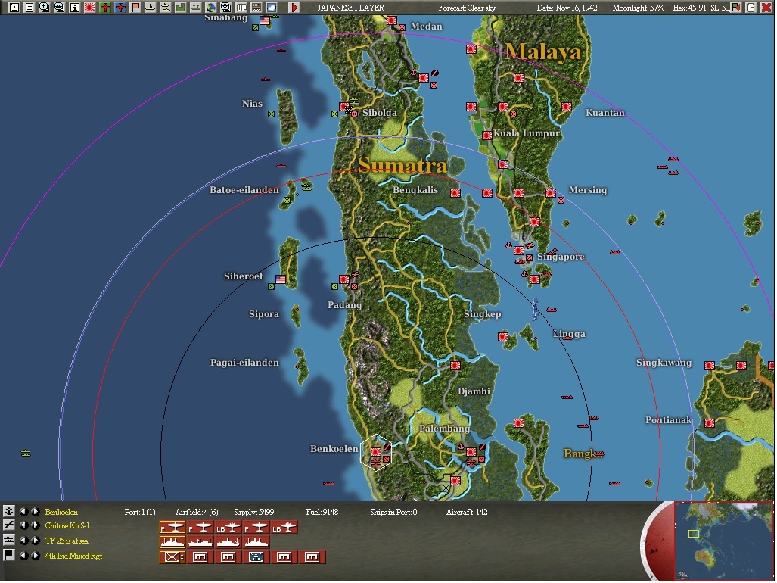Select the last land unit icon in bottom row

(x=312, y=557)
